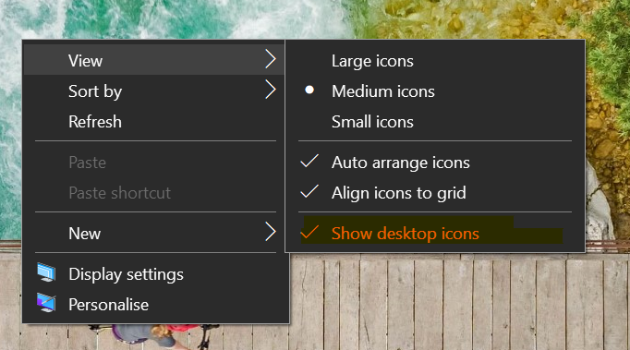Screen dimensions: 630x350
Task: Click the checkmark beside Auto arrange icons
Action: [309, 161]
